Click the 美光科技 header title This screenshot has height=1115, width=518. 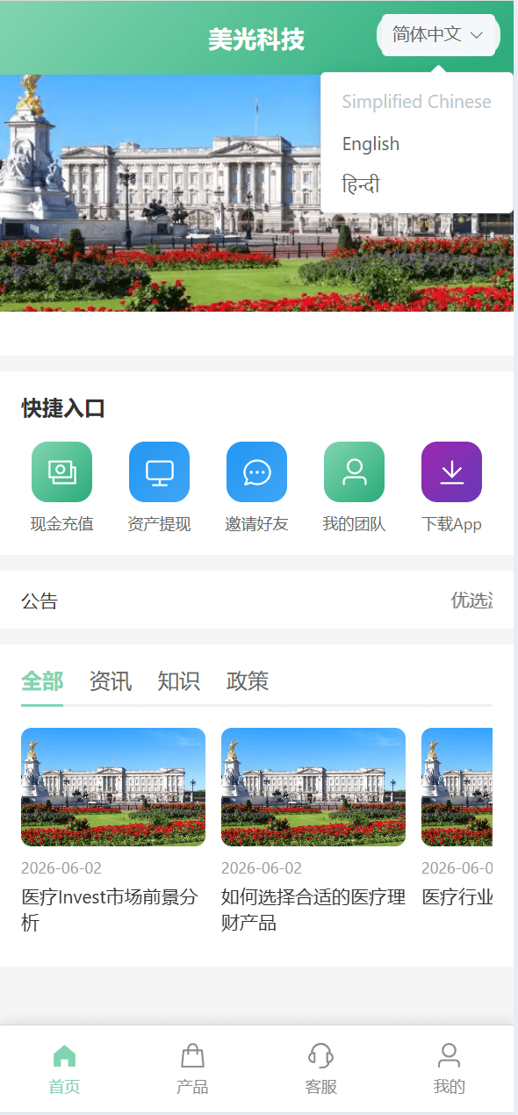coord(256,40)
